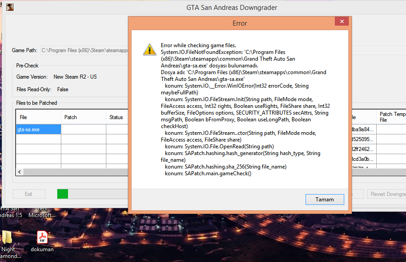Image resolution: width=406 pixels, height=262 pixels.
Task: Click the Patch column header
Action: pyautogui.click(x=84, y=117)
